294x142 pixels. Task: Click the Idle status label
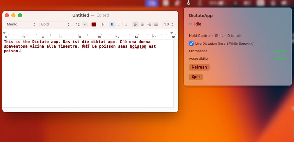point(198,24)
